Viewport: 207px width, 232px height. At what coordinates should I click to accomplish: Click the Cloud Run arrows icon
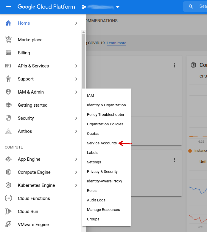[8, 211]
